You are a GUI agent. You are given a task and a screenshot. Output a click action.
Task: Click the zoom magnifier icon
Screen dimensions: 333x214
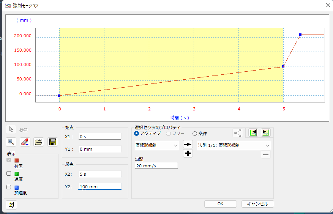click(x=11, y=142)
